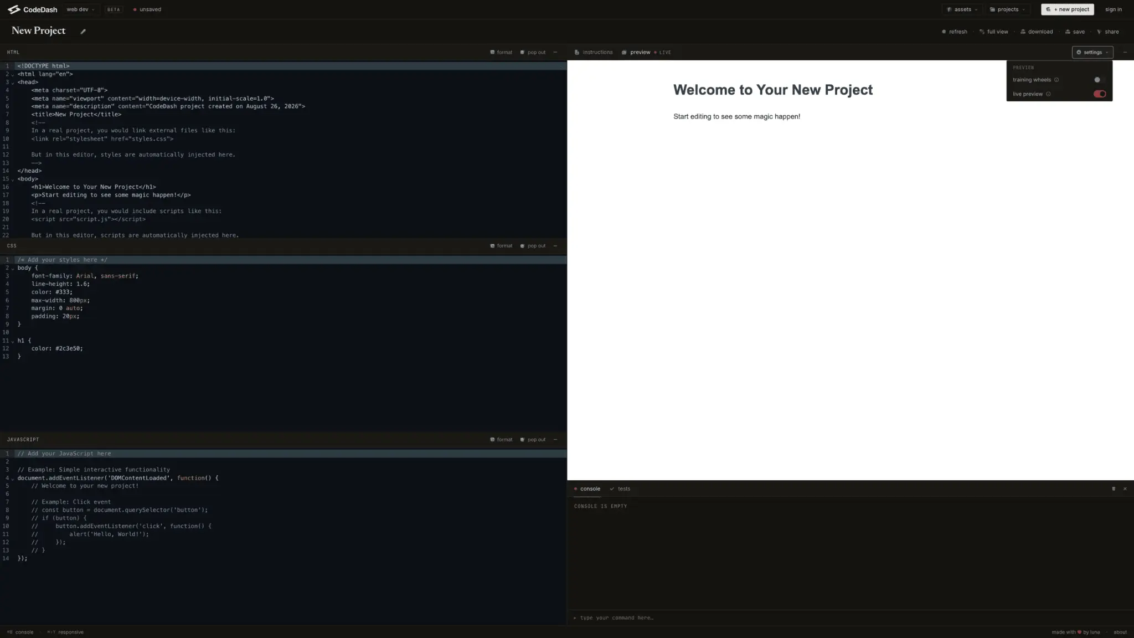1134x638 pixels.
Task: Click 'Start editing to see some magic happen!' text
Action: [736, 117]
